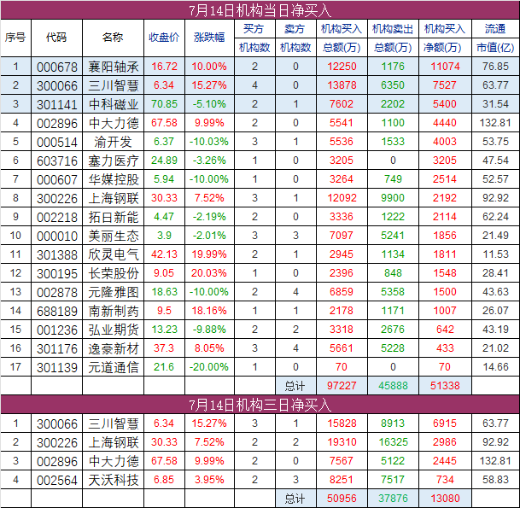Click the -9.88% change cell
The image size is (520, 508).
209,330
